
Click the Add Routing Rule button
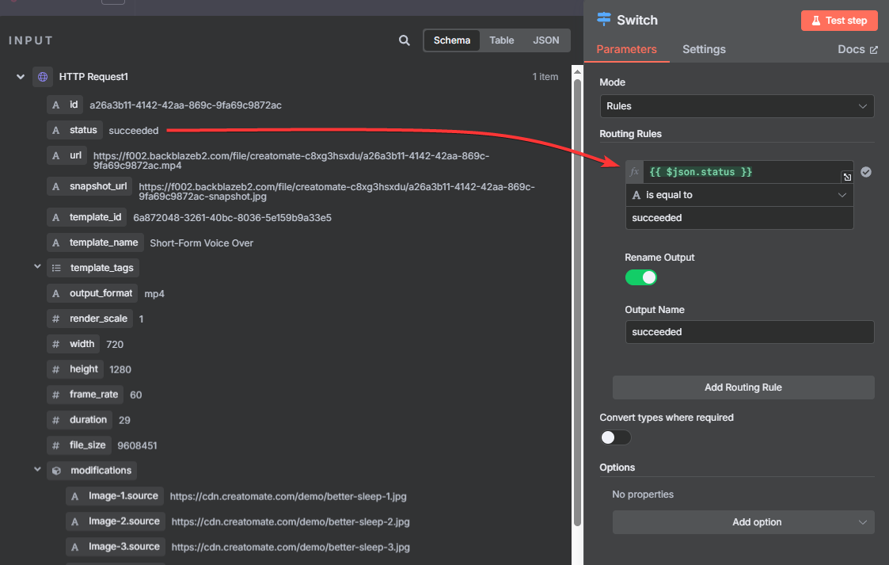tap(743, 387)
